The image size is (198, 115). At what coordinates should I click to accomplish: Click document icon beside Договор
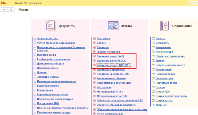(35, 73)
